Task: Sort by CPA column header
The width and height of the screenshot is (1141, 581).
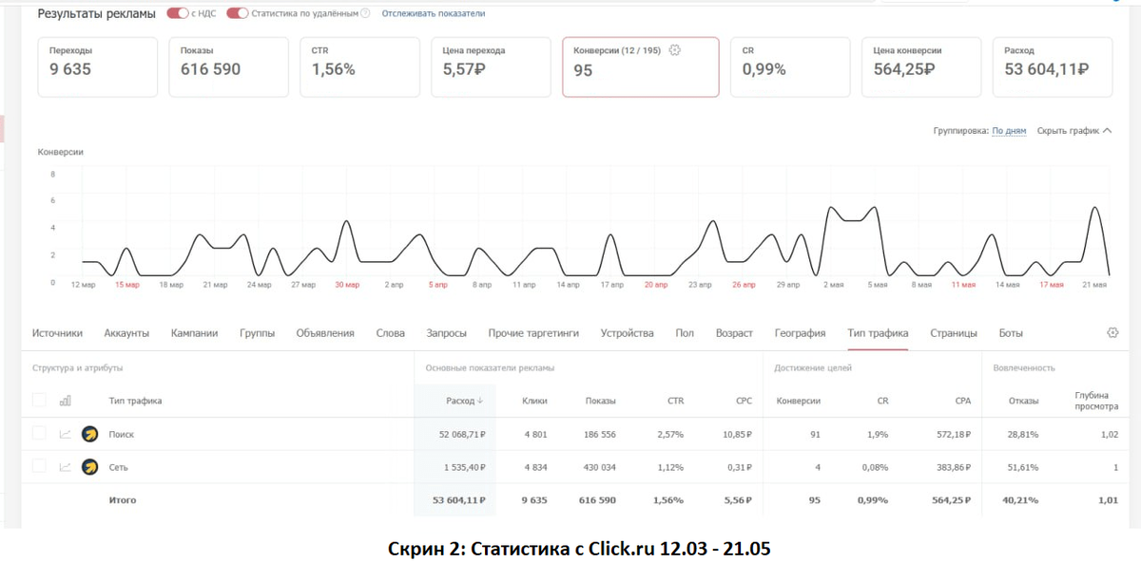Action: pos(962,401)
